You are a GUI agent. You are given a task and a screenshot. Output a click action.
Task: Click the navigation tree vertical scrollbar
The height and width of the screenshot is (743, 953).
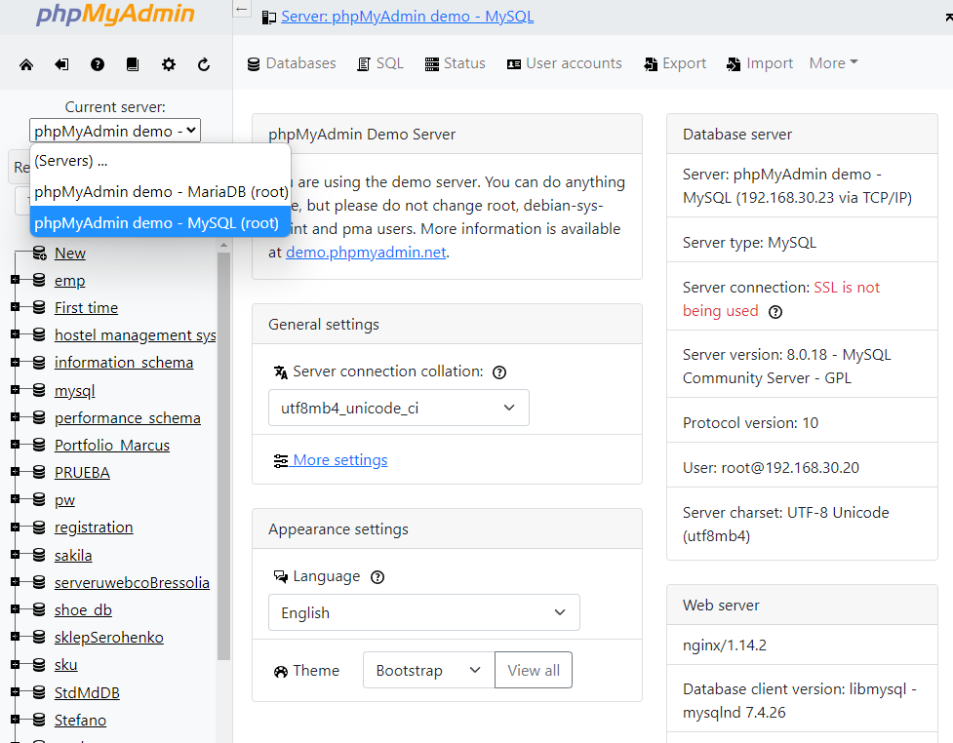tap(223, 455)
